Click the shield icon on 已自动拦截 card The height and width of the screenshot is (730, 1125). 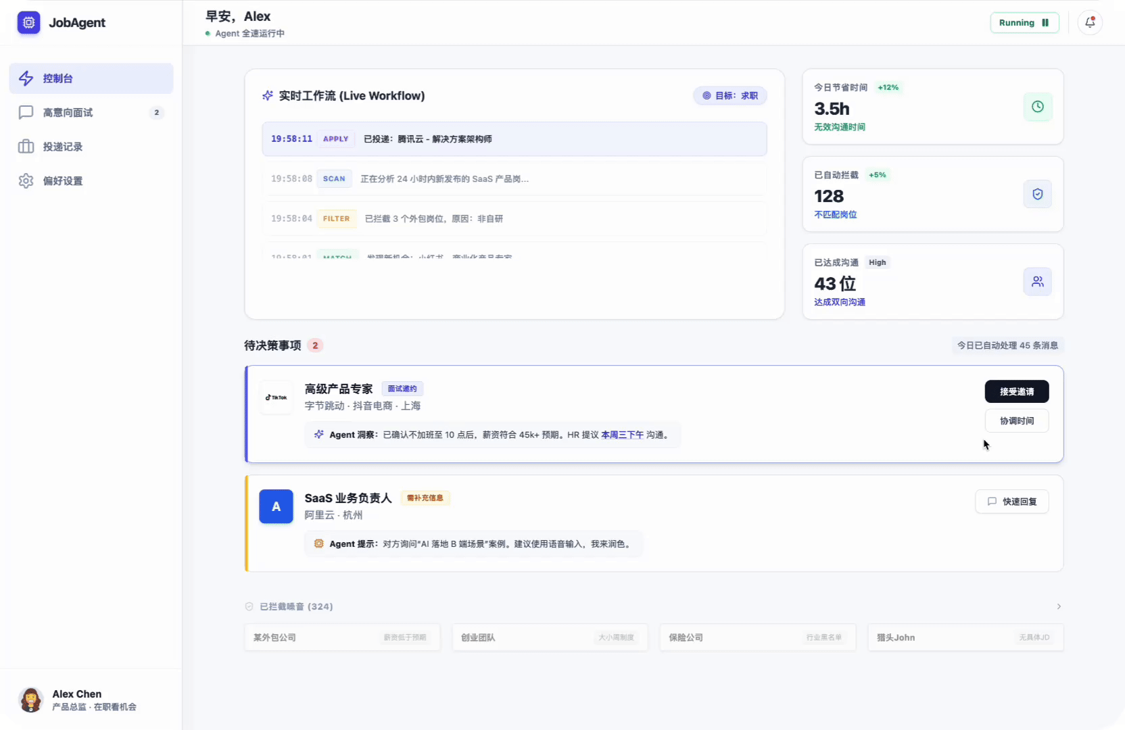click(x=1038, y=194)
